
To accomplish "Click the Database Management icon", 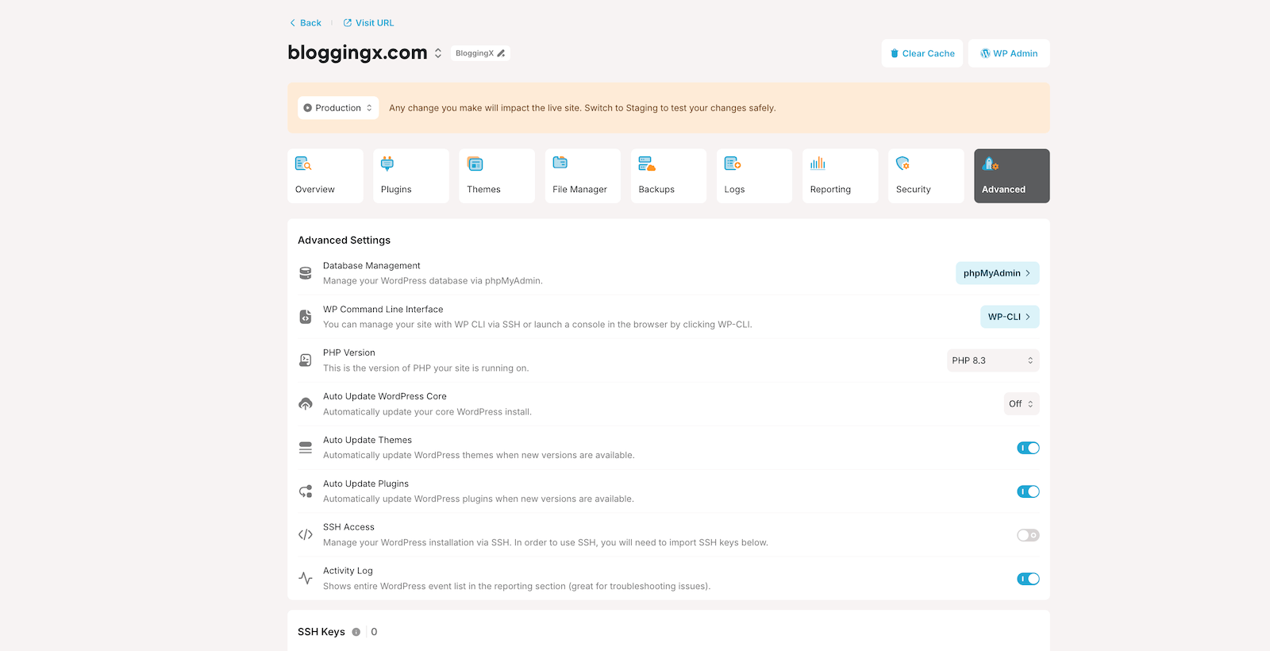I will [x=306, y=273].
